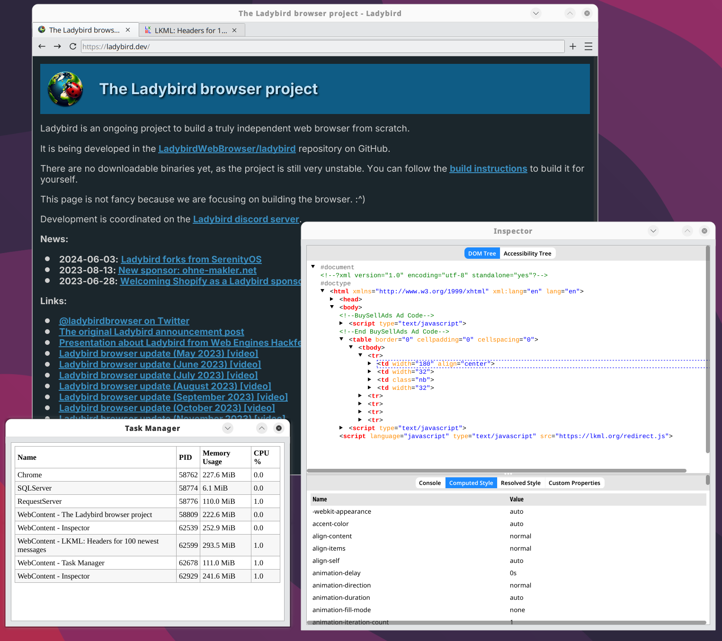Open the Custom Properties panel
722x641 pixels.
[574, 483]
